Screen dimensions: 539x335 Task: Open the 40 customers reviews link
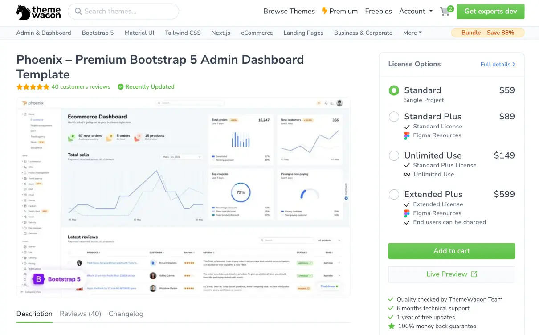(81, 87)
